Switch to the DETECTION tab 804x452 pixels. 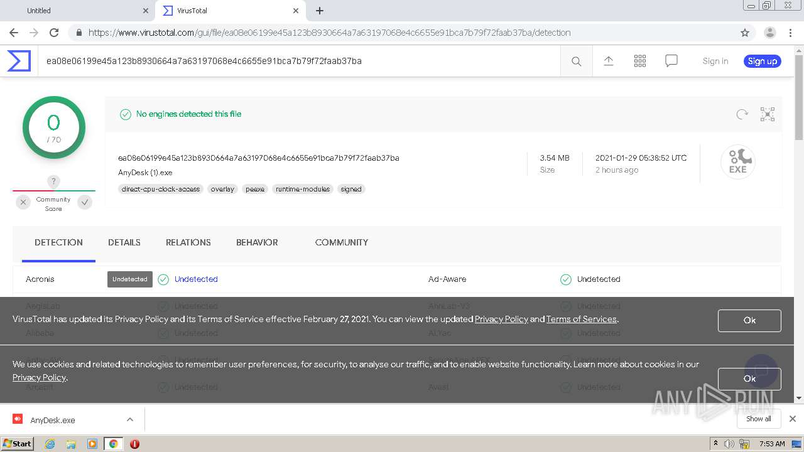(58, 242)
